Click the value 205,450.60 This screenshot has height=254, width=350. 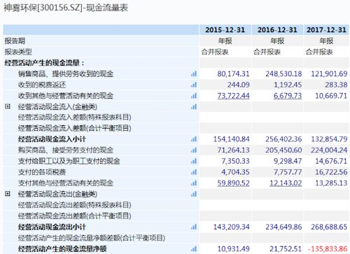(x=283, y=150)
